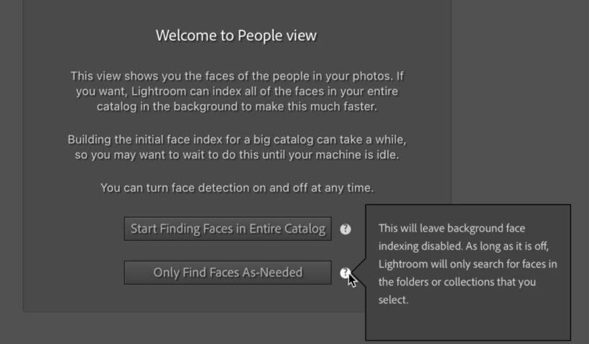Click the line about turning face detection on and off
This screenshot has width=589, height=344.
click(237, 188)
